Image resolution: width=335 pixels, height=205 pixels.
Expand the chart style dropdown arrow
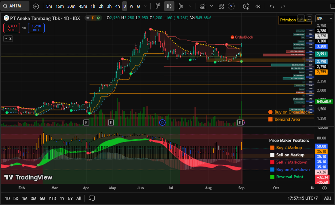(x=190, y=6)
